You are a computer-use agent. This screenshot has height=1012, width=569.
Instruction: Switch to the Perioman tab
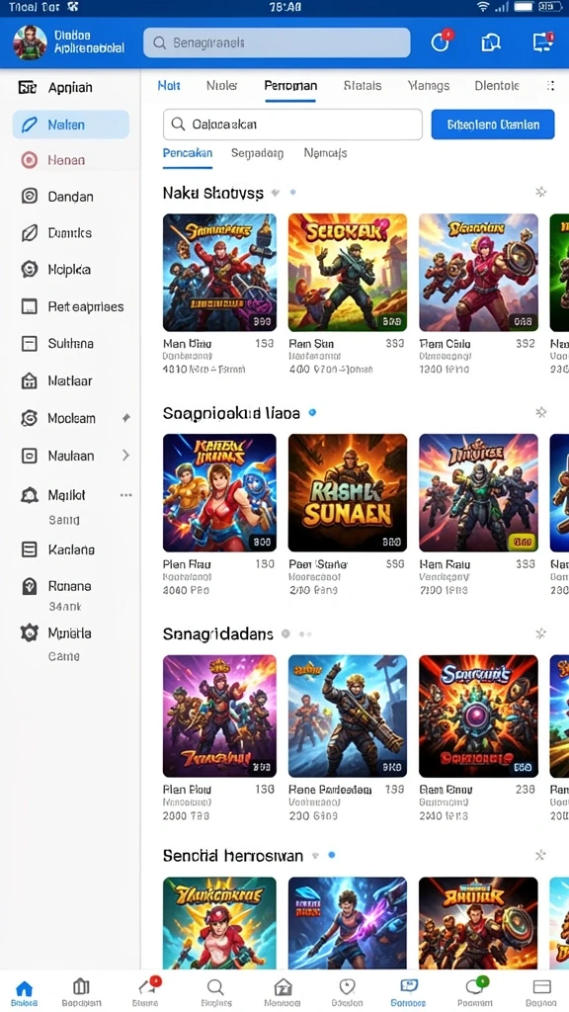point(290,85)
